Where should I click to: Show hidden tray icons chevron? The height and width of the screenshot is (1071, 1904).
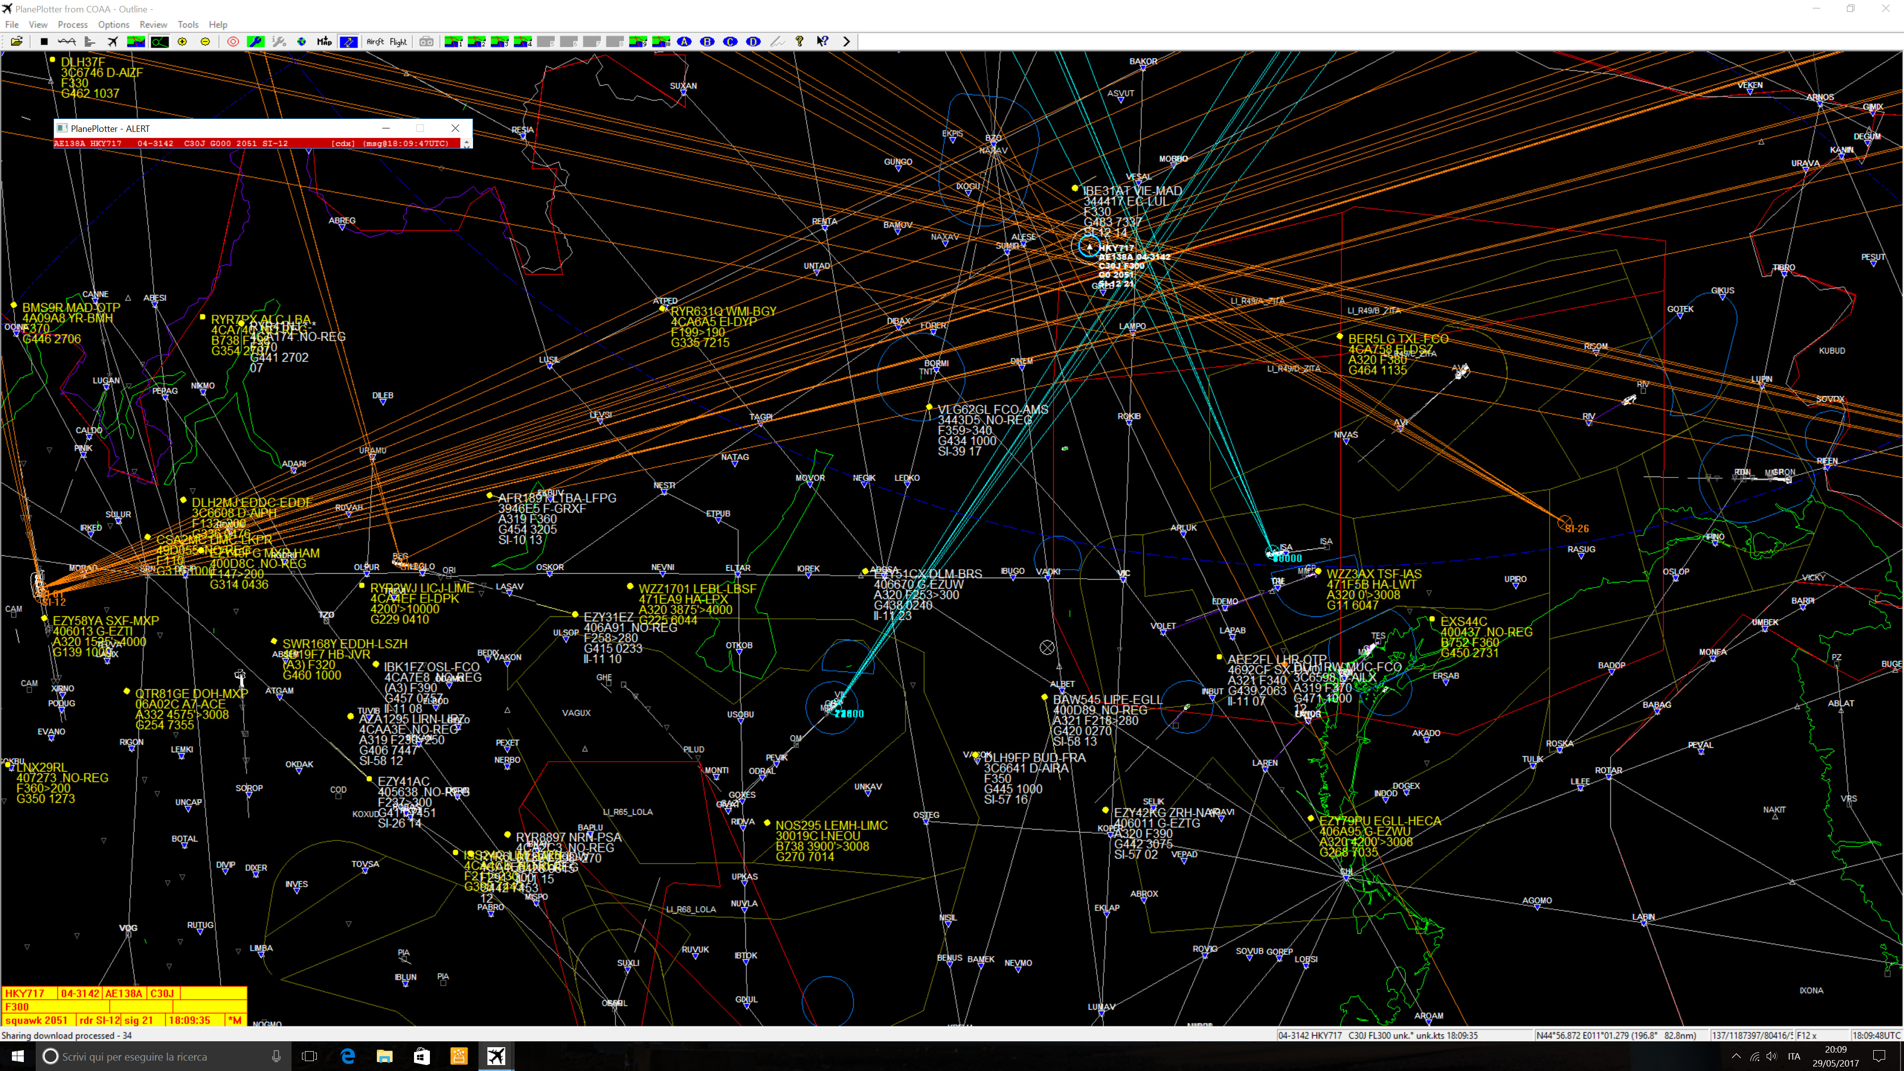point(1736,1056)
